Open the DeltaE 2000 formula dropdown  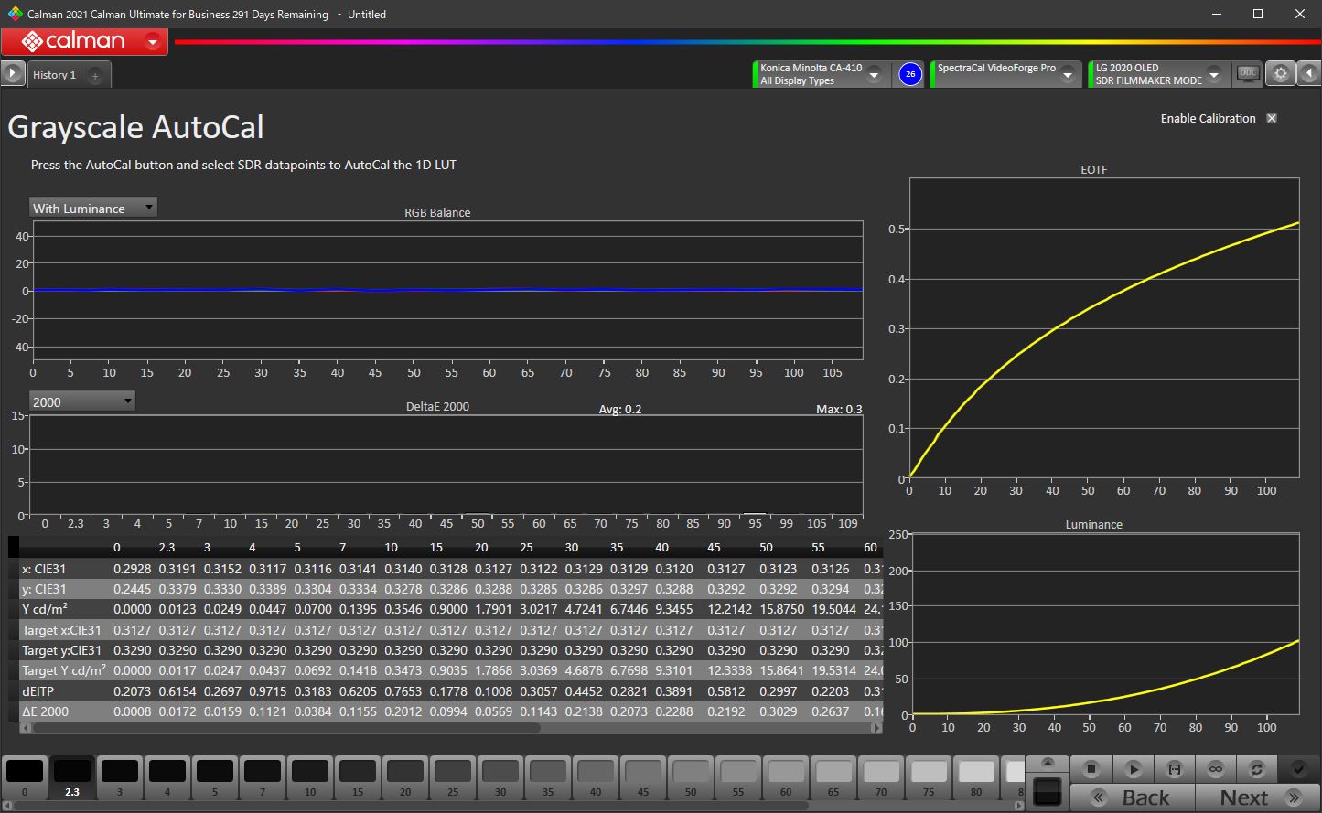click(81, 401)
